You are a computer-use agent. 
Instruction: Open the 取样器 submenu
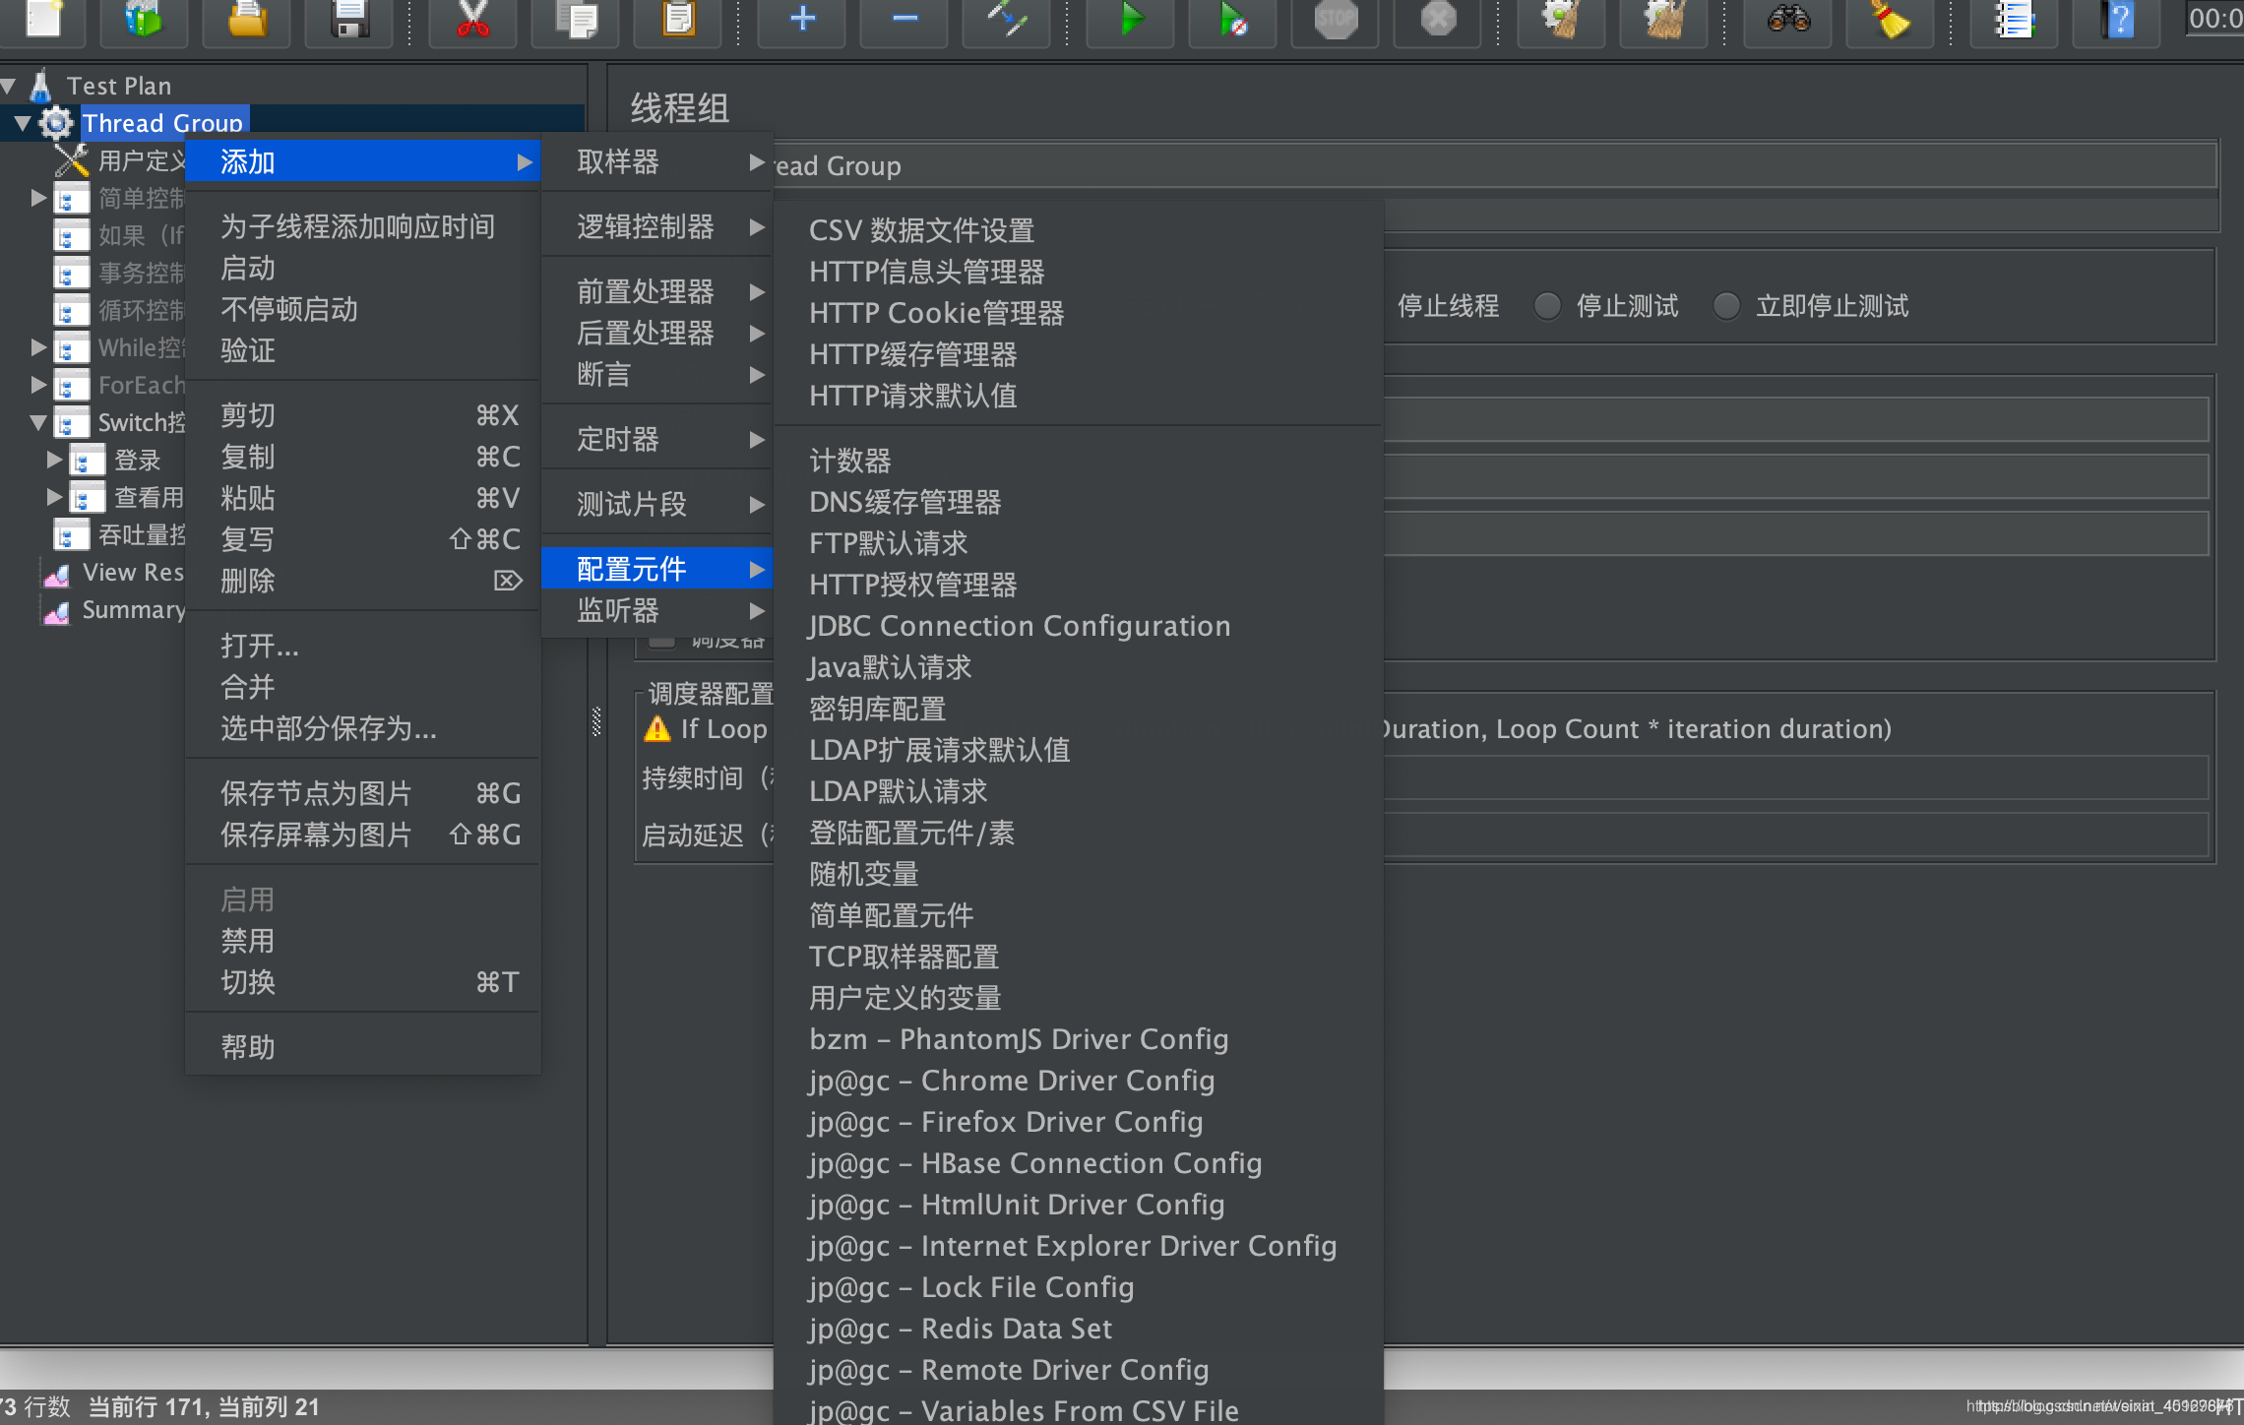657,162
